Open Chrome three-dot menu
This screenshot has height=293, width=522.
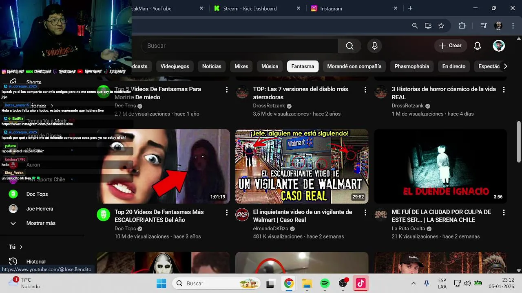[x=513, y=26]
